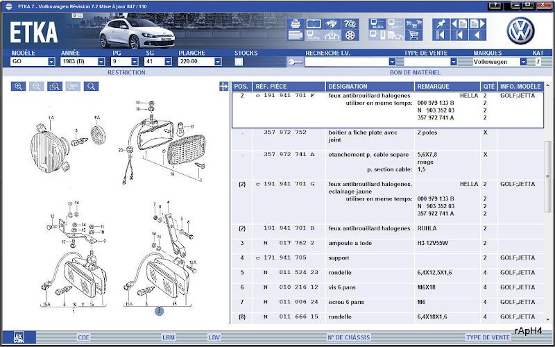Click the car information icon

(332, 35)
